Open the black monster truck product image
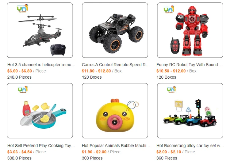This screenshot has height=164, width=230. click(115, 30)
